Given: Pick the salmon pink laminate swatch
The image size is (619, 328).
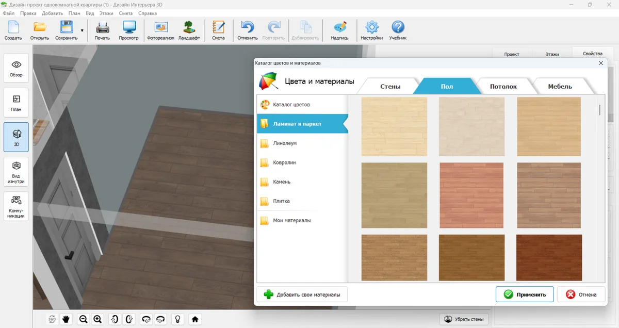Looking at the screenshot, I should [x=472, y=195].
